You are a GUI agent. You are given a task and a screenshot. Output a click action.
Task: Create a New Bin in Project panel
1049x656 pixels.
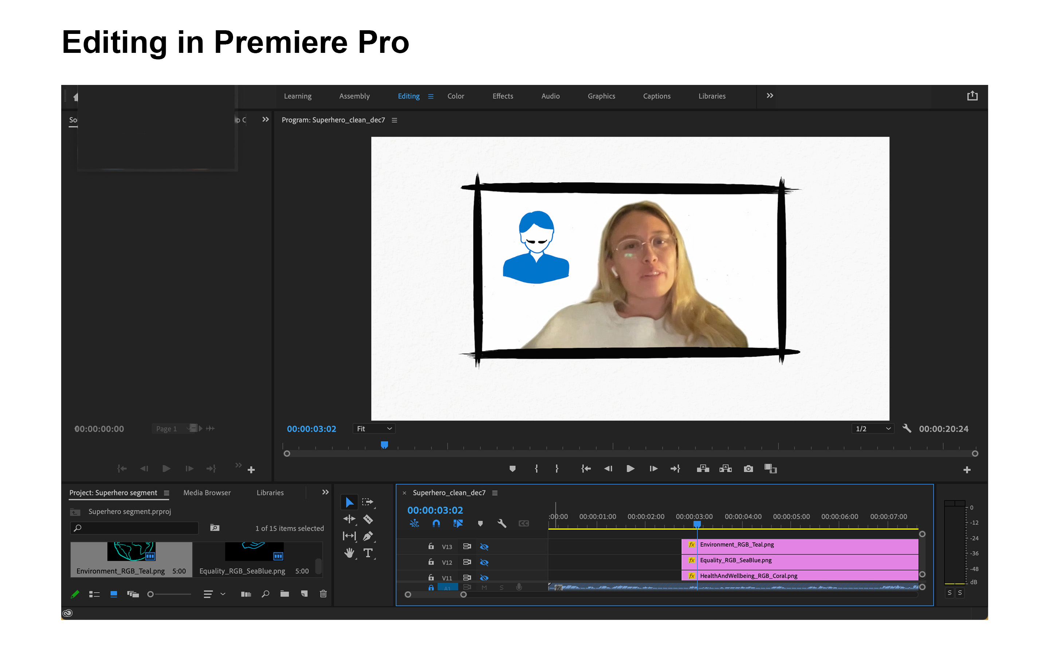coord(284,594)
